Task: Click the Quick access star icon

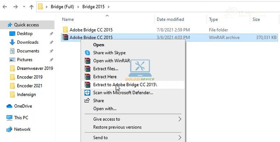Action: click(x=10, y=25)
